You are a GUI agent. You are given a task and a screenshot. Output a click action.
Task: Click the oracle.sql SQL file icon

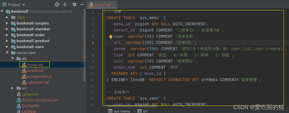(24, 71)
